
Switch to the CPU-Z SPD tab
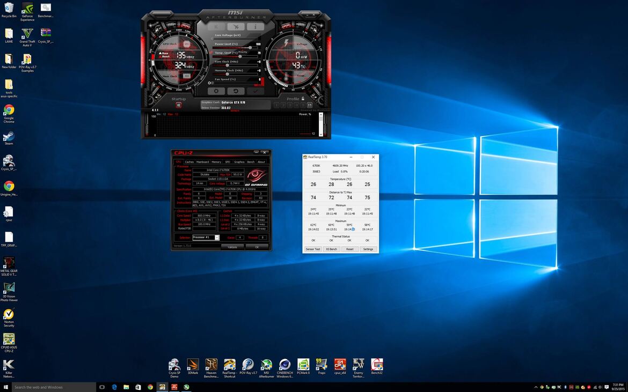click(228, 162)
